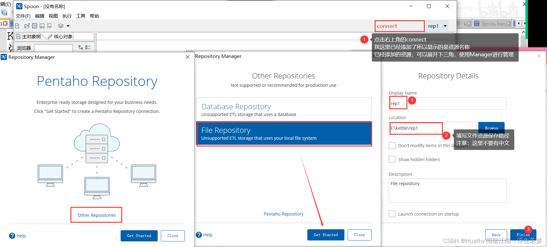The height and width of the screenshot is (247, 547).
Task: Close the Repository Details panel with X
Action: 539,56
